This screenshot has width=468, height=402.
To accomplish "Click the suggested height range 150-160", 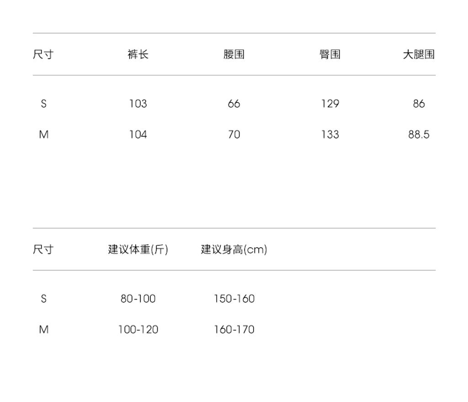I will tap(234, 299).
